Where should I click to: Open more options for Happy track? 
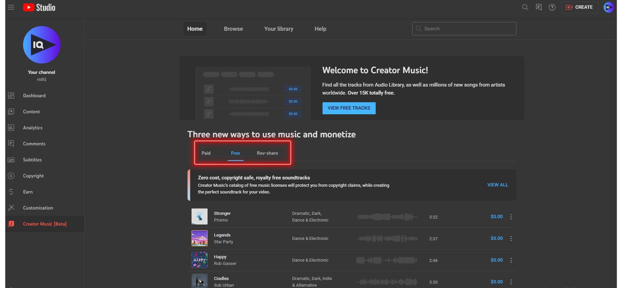coord(511,260)
